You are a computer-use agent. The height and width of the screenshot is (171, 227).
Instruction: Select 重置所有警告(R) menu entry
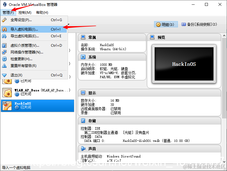34,66
